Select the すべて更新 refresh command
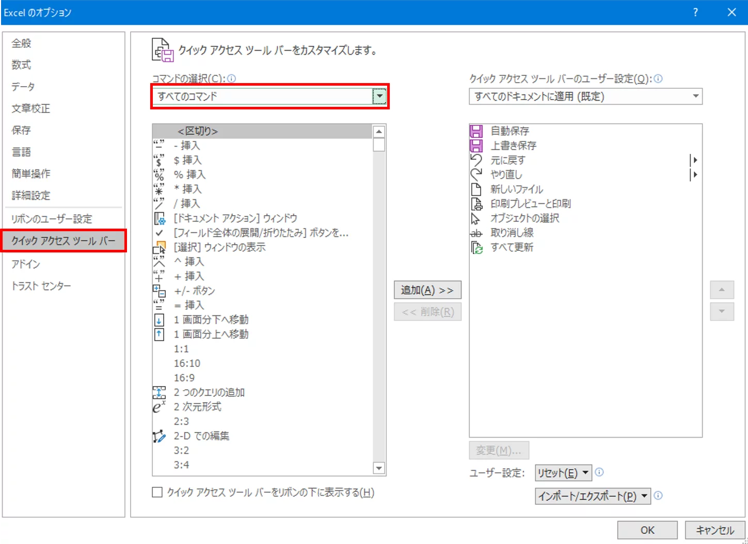 [511, 247]
